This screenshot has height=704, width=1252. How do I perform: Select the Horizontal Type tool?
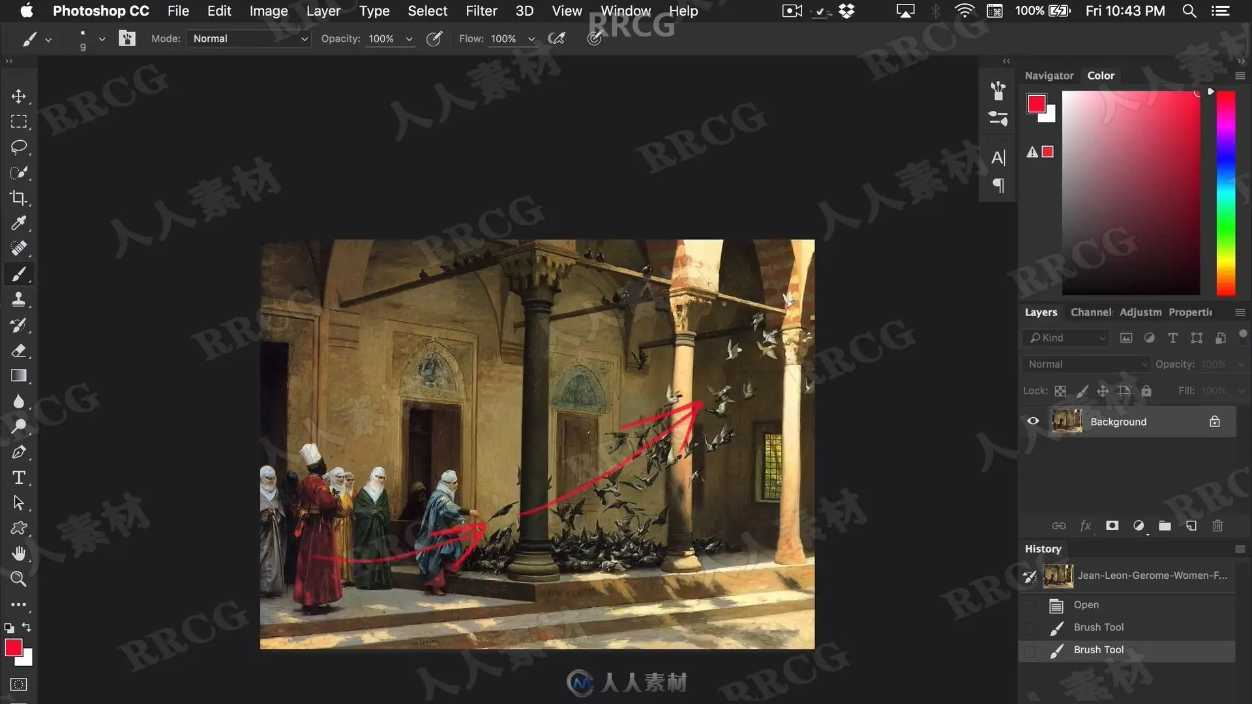pos(18,478)
